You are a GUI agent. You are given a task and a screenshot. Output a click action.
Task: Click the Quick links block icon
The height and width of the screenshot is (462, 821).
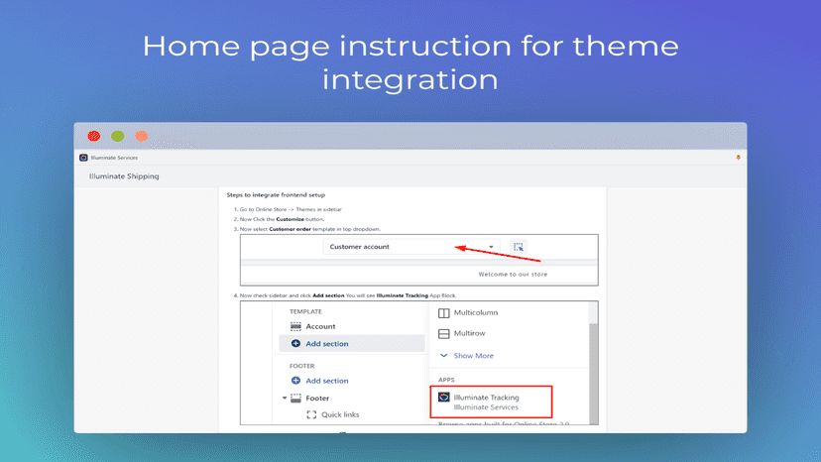[311, 414]
